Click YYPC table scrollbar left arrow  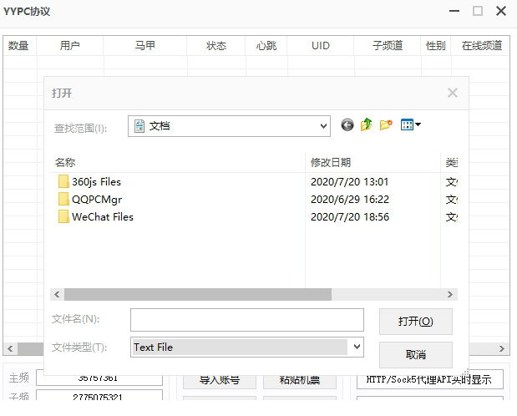[10, 348]
